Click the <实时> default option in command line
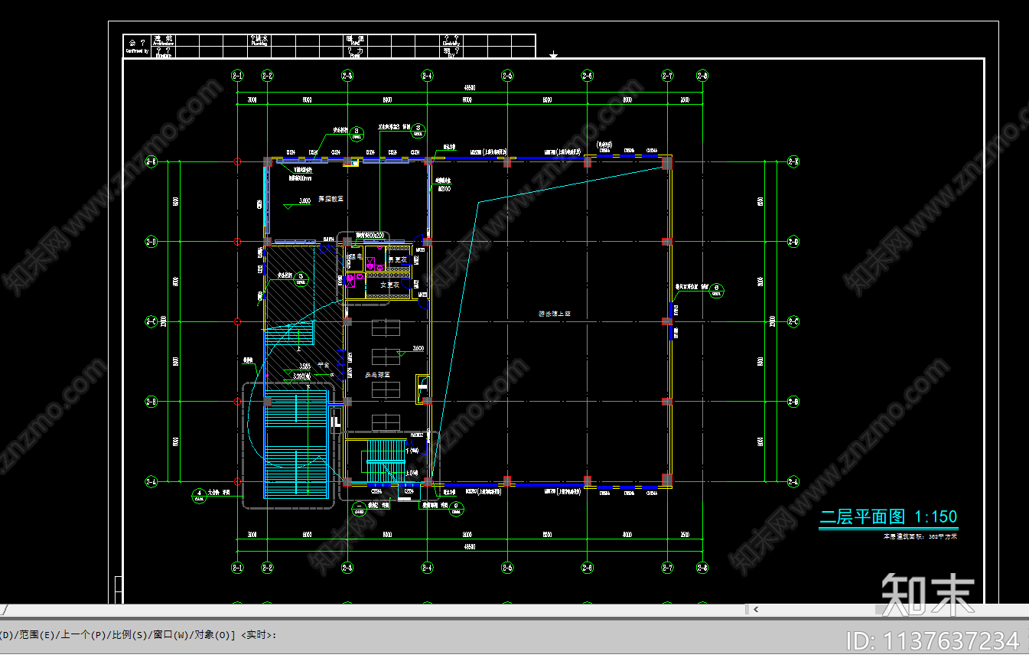 [x=258, y=635]
